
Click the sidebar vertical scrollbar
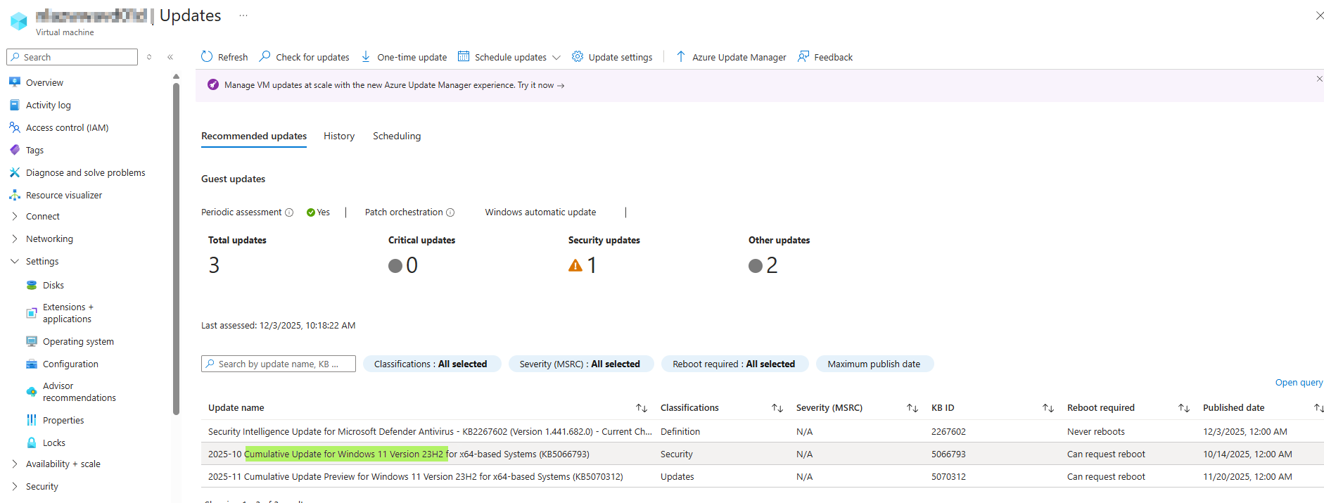(x=176, y=248)
